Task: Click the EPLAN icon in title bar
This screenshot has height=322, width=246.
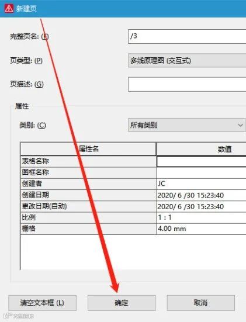Action: coord(9,9)
